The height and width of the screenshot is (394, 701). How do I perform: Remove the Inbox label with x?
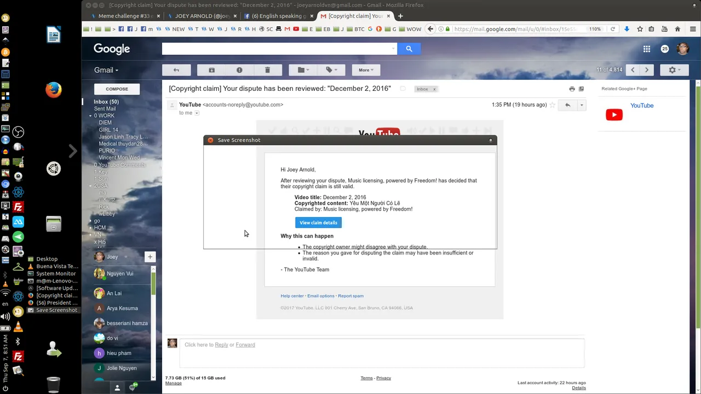[x=434, y=89]
